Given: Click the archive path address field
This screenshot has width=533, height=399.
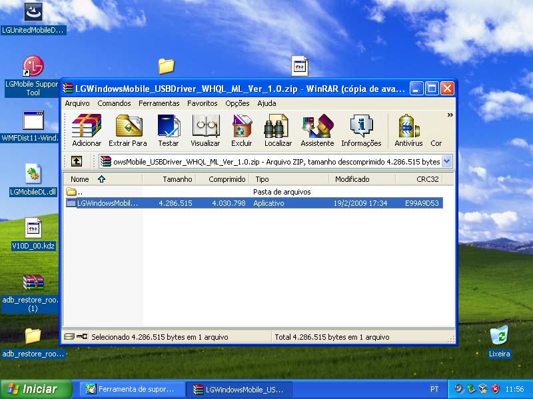Looking at the screenshot, I should pyautogui.click(x=275, y=161).
